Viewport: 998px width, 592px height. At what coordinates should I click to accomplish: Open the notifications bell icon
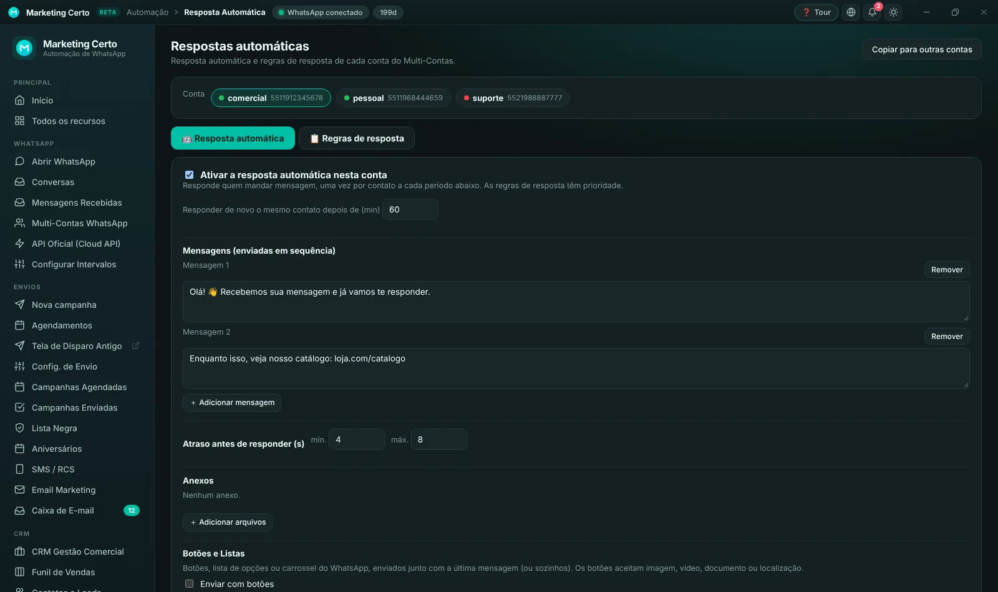[872, 12]
